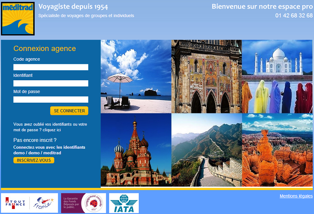Viewport: 314px width, 214px height.
Task: Click the Saint Basil's Cathedral photo
Action: pyautogui.click(x=136, y=150)
